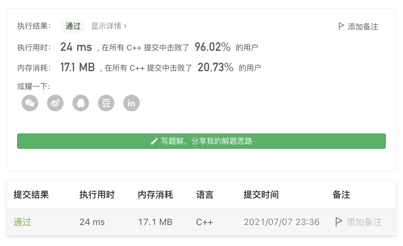This screenshot has width=403, height=246.
Task: Click 提交结果 column header
Action: pos(31,195)
